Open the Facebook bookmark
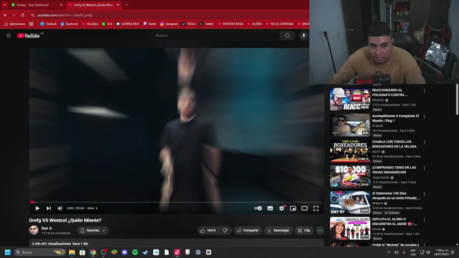 coord(69,24)
